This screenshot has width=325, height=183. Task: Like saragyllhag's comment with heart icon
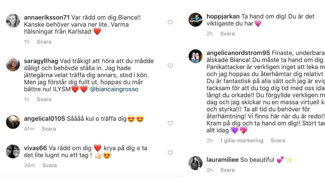(170, 66)
